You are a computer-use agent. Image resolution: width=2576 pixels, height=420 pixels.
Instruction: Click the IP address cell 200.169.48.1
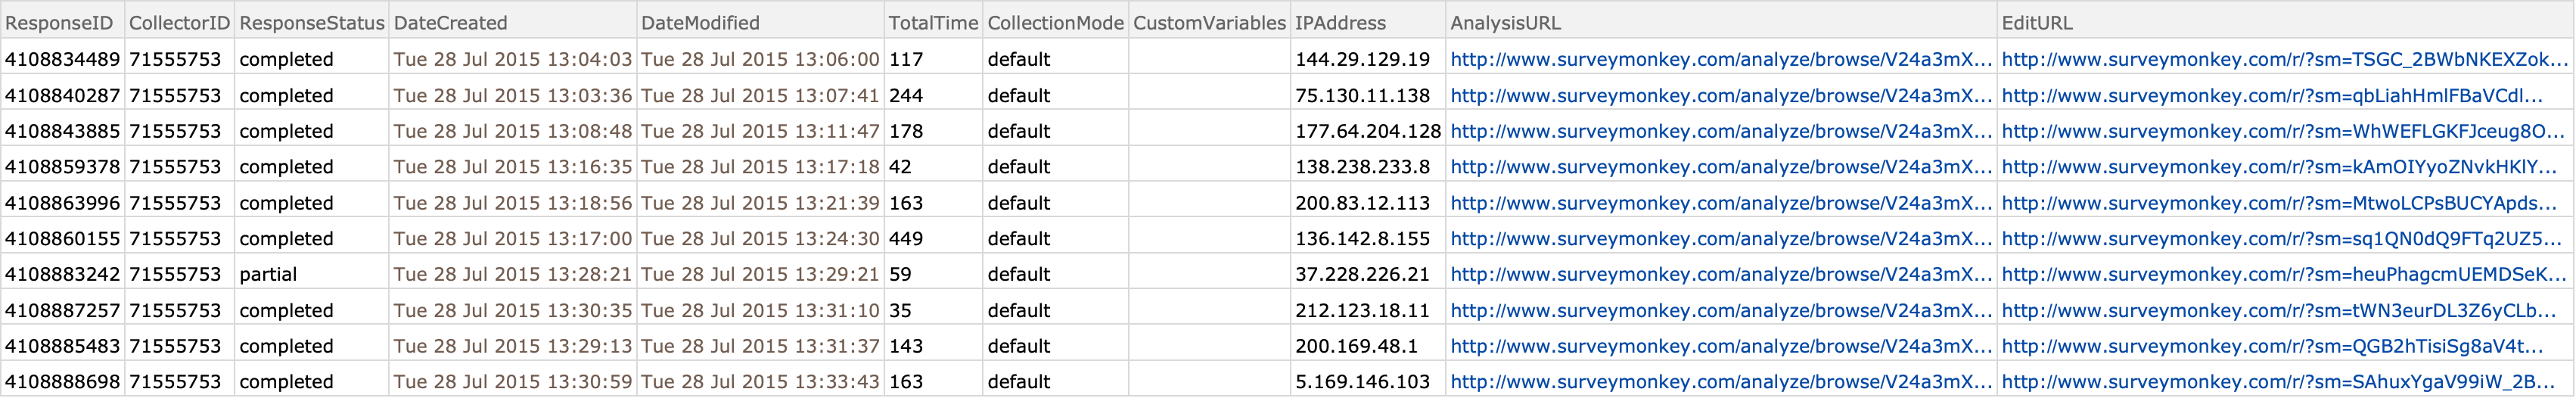click(1367, 346)
